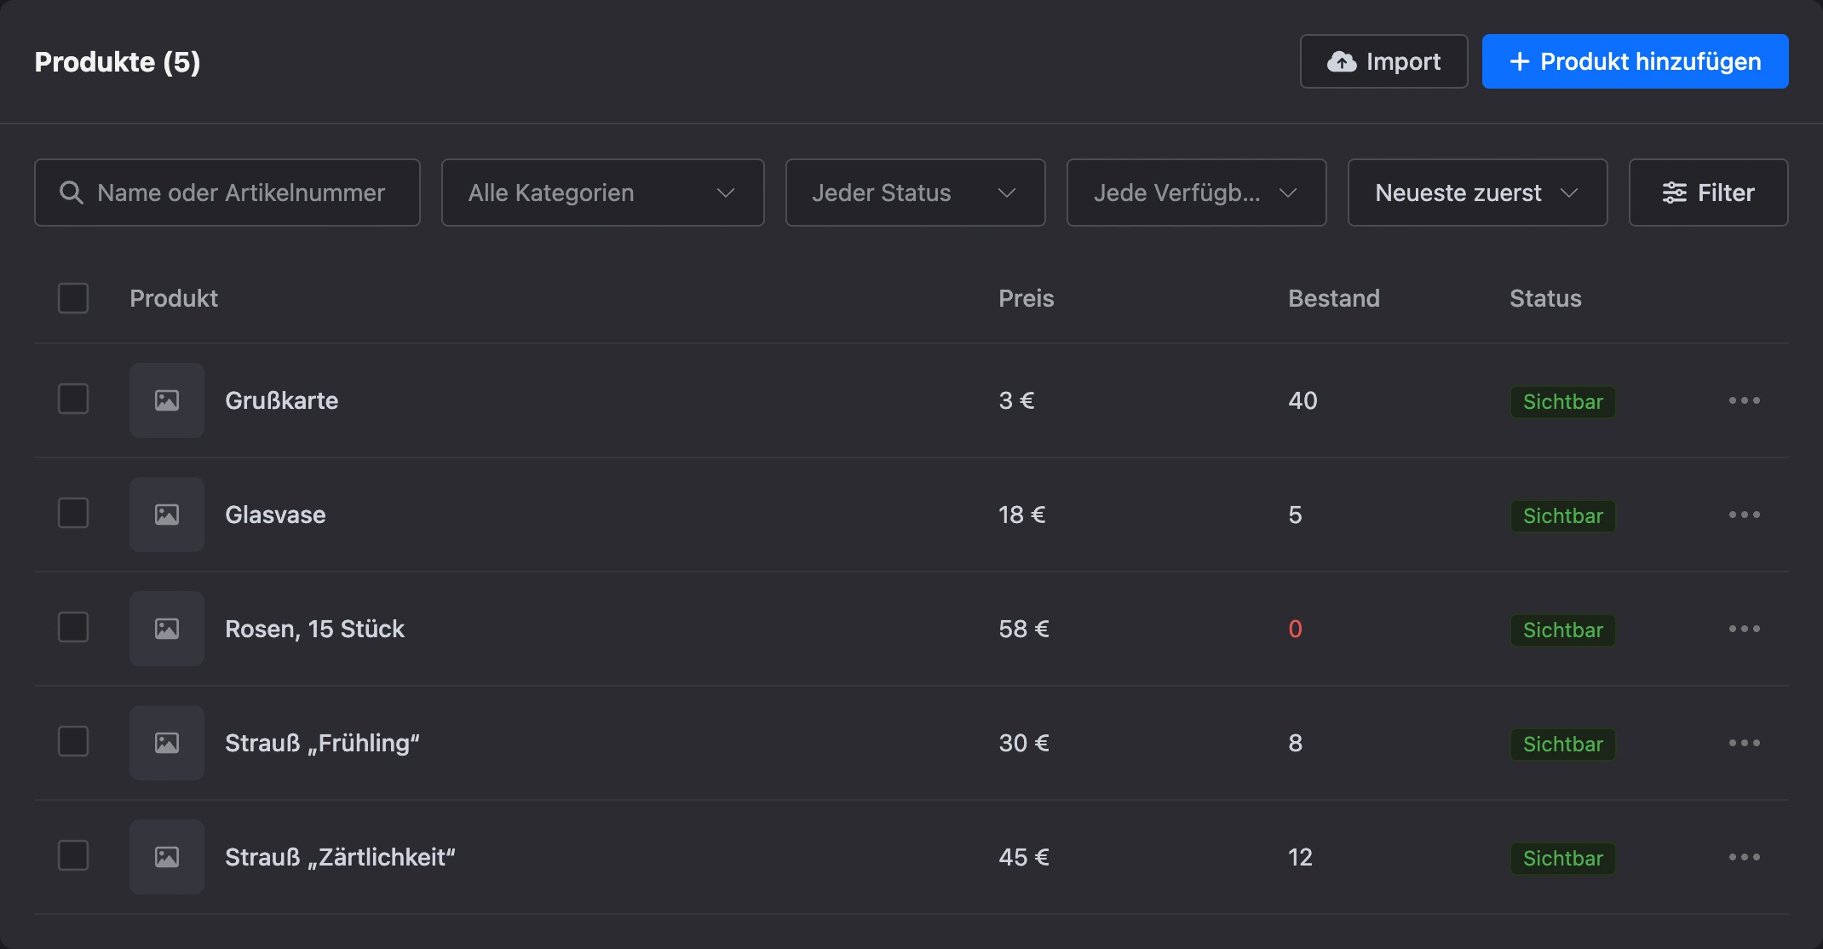Click the red stock value 0
This screenshot has width=1823, height=949.
[x=1295, y=629]
